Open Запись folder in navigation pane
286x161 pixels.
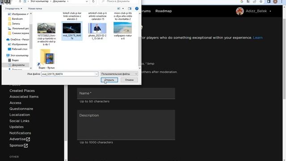point(16,24)
